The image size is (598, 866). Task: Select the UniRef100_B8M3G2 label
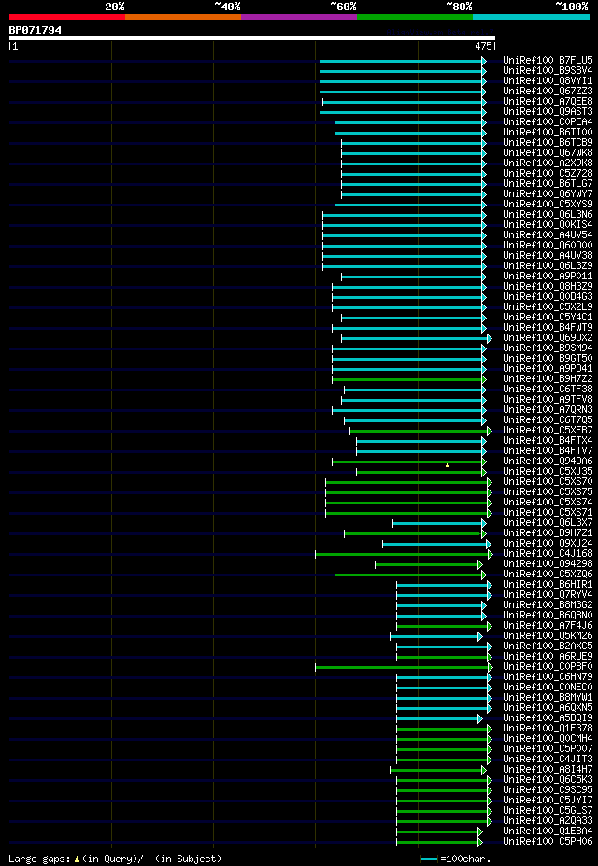click(x=548, y=605)
